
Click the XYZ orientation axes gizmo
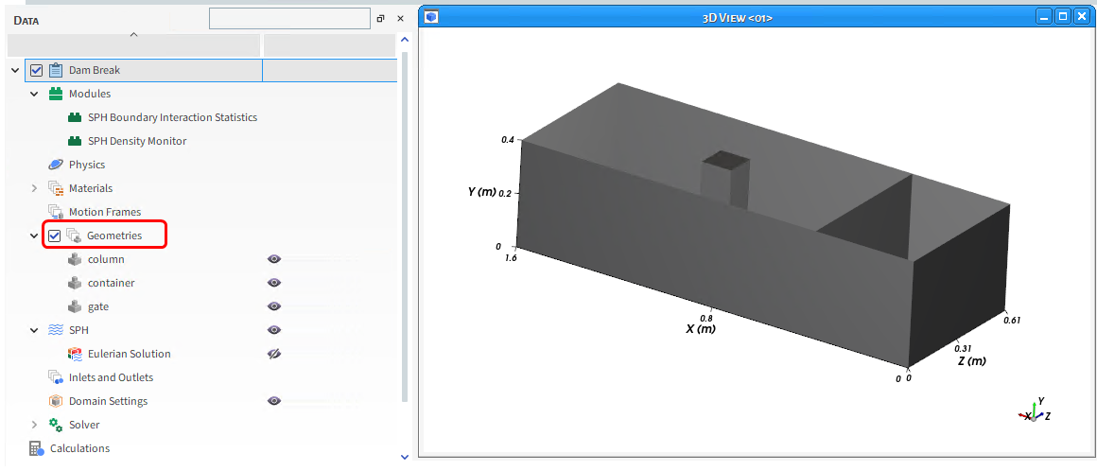tap(1035, 410)
